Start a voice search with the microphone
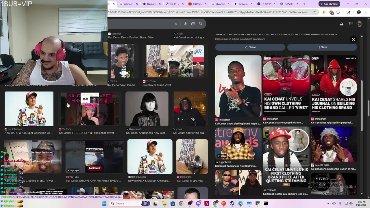Image resolution: width=370 pixels, height=208 pixels. coord(185,24)
